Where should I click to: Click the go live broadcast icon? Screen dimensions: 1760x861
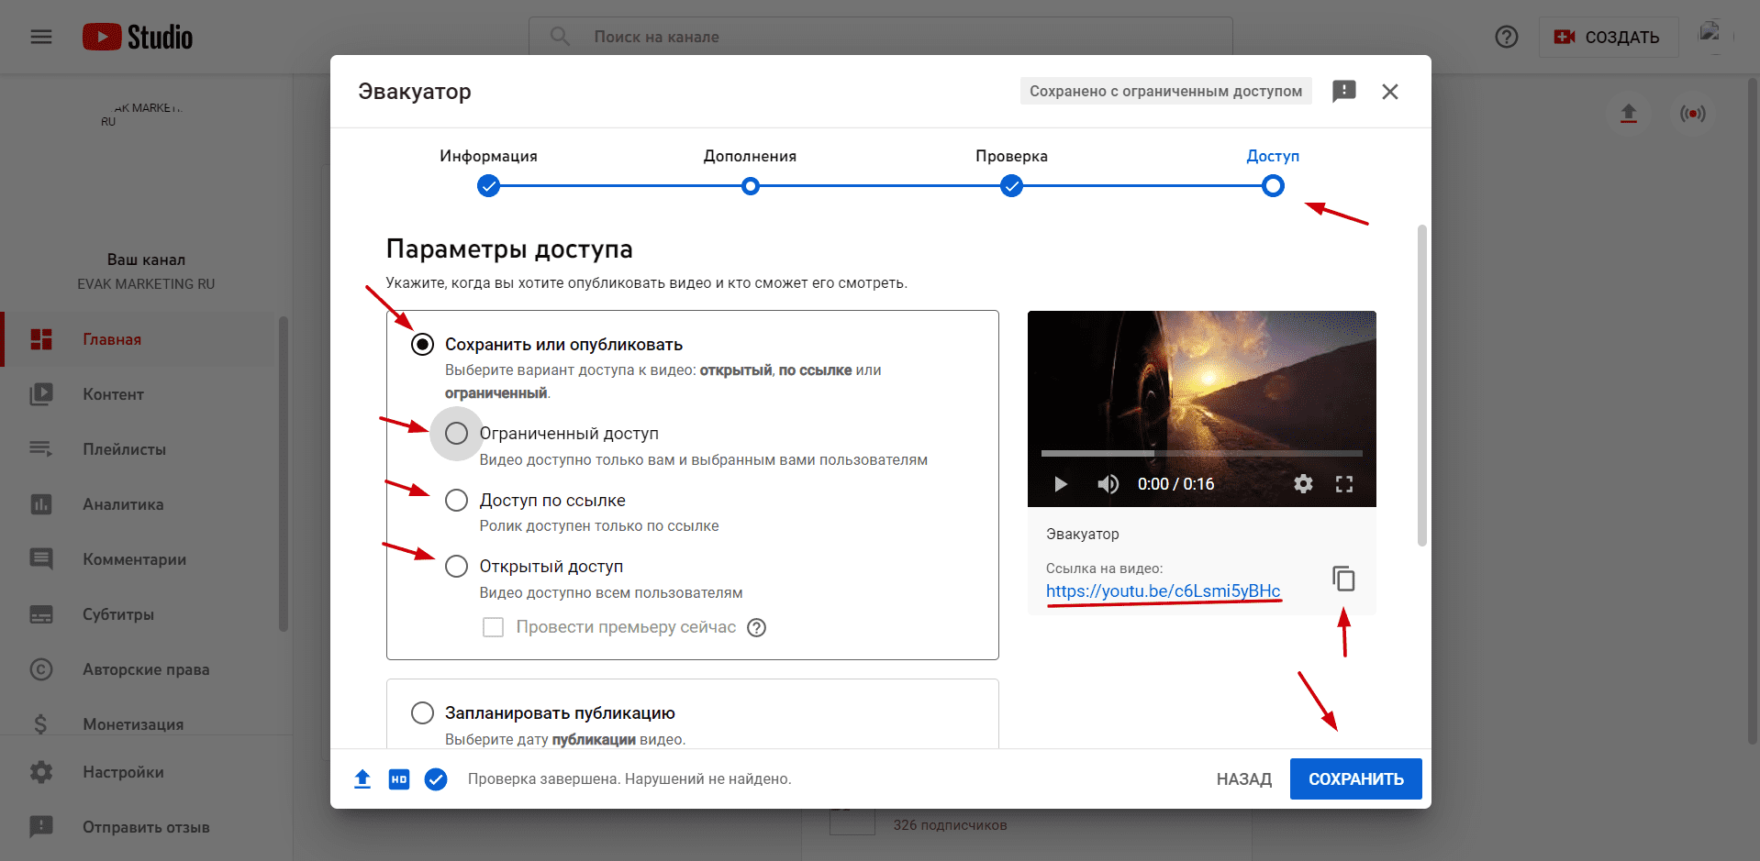pyautogui.click(x=1692, y=114)
